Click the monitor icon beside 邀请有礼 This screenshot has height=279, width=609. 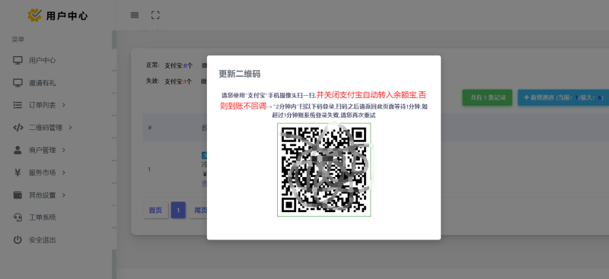coord(18,83)
